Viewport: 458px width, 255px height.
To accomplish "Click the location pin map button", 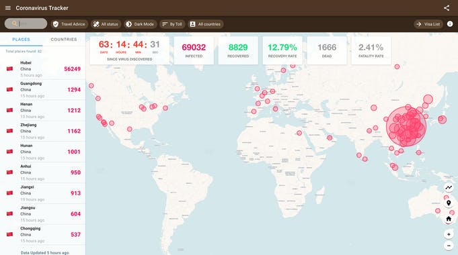I will tap(449, 203).
